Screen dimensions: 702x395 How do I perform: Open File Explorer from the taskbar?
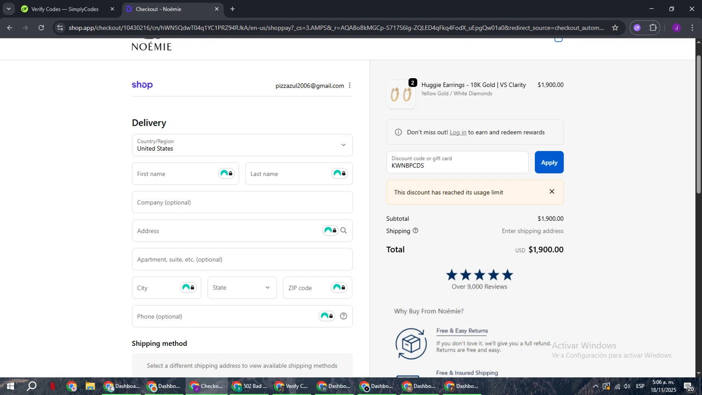90,386
